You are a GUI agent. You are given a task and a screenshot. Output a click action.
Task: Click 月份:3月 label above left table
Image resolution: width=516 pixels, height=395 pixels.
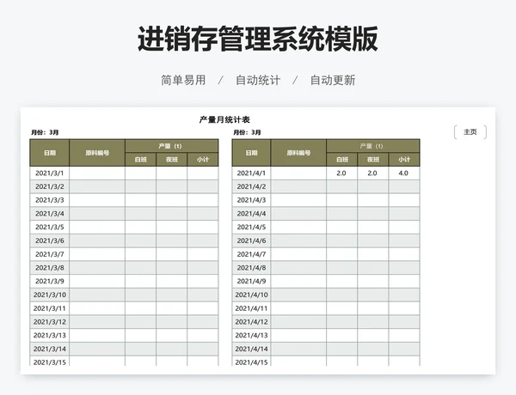(45, 132)
